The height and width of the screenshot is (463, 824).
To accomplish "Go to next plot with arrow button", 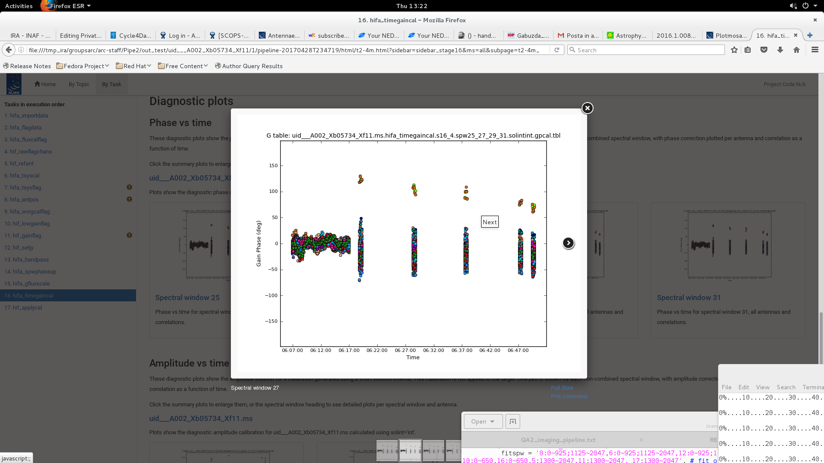I will pyautogui.click(x=568, y=243).
